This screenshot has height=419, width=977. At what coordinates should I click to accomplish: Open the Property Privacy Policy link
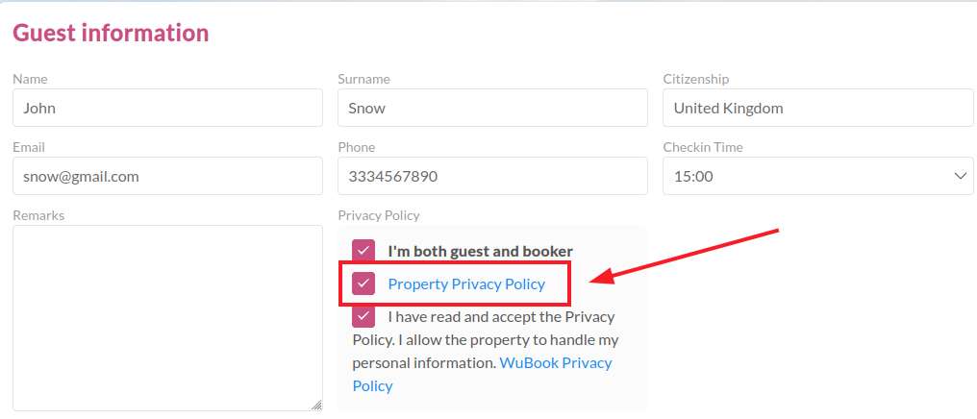coord(466,283)
